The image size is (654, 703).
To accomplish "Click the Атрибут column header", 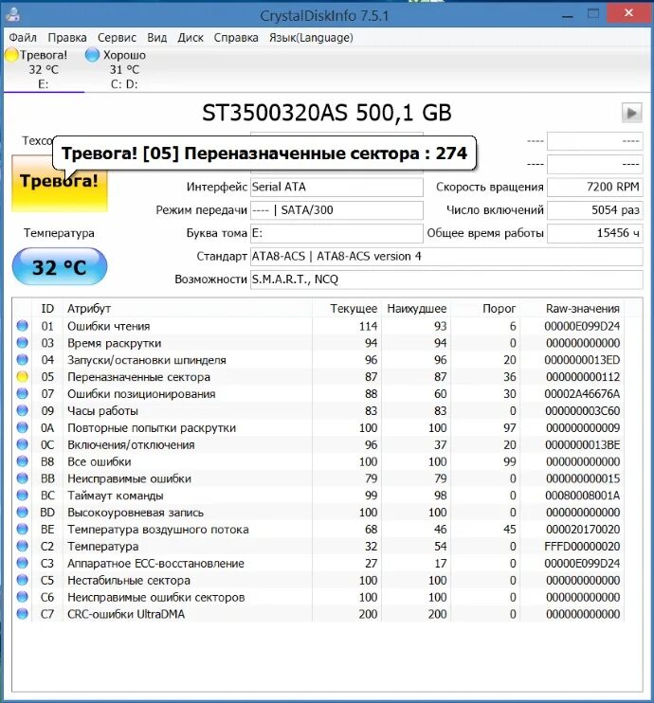I will (187, 309).
